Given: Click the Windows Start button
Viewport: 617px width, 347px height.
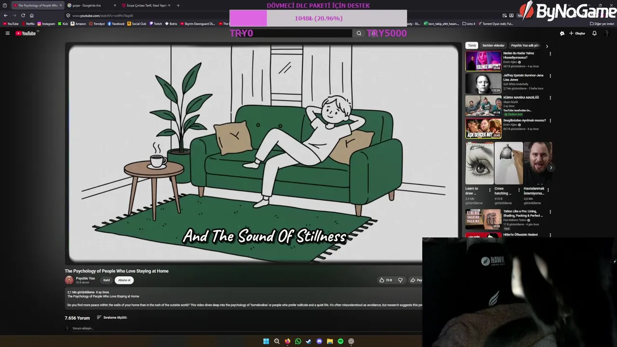Looking at the screenshot, I should point(266,341).
